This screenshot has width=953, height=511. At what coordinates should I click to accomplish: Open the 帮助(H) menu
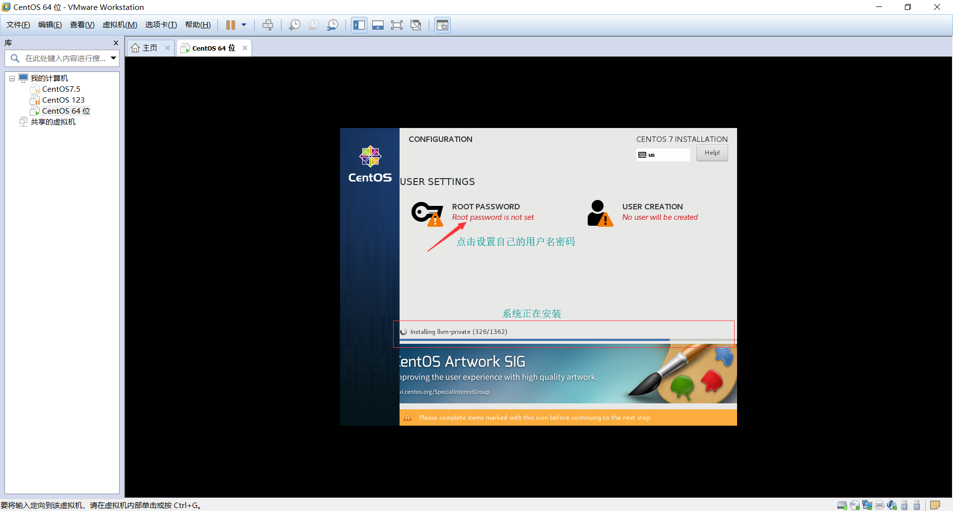click(198, 25)
